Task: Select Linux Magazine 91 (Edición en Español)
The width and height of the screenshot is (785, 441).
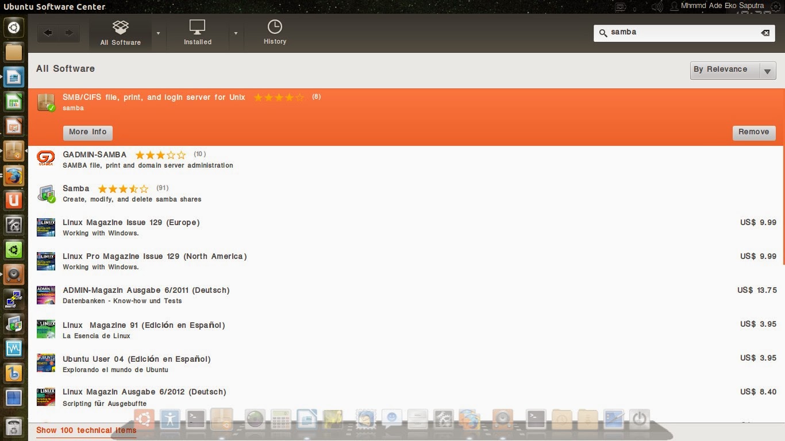Action: (406, 330)
